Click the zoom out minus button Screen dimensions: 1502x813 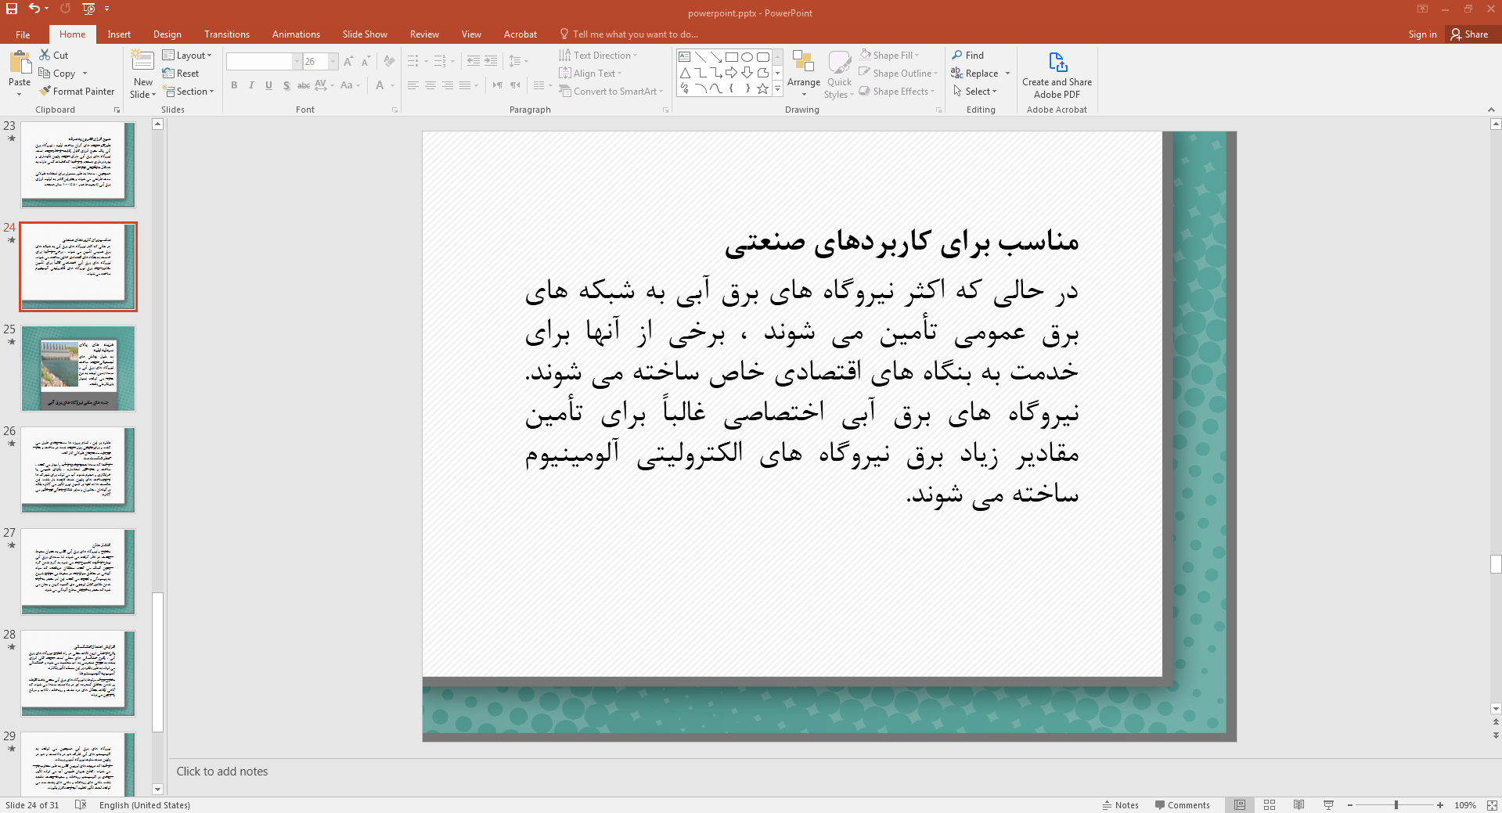(1350, 804)
